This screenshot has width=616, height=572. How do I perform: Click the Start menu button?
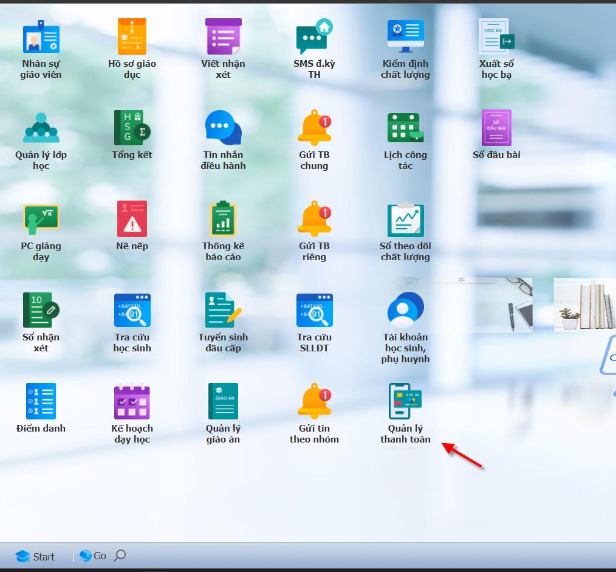(35, 556)
